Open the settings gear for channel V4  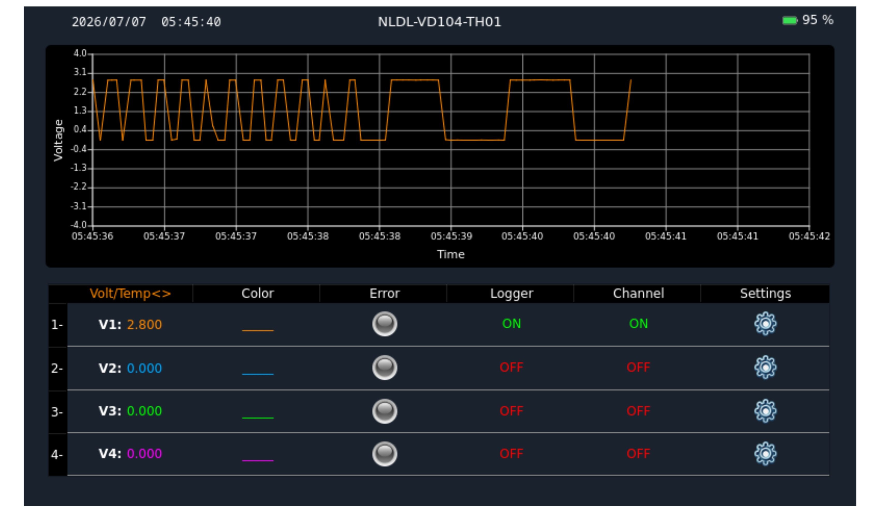point(765,454)
